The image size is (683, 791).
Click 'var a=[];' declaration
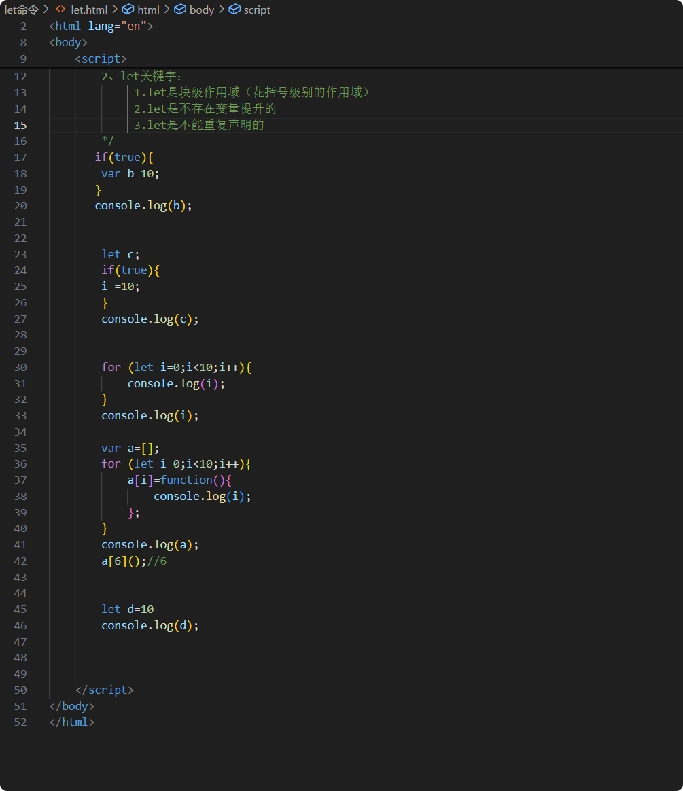pos(130,448)
